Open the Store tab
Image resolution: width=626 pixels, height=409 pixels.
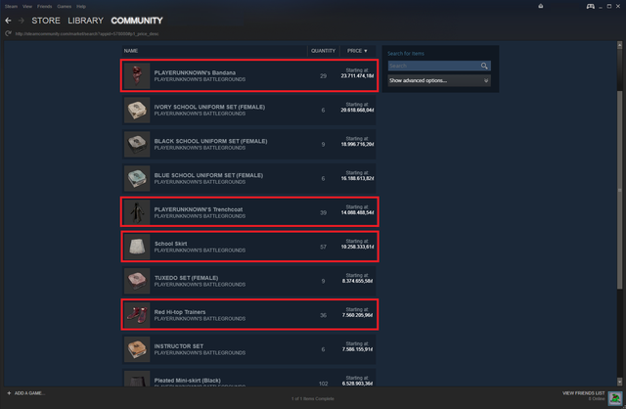tap(46, 21)
